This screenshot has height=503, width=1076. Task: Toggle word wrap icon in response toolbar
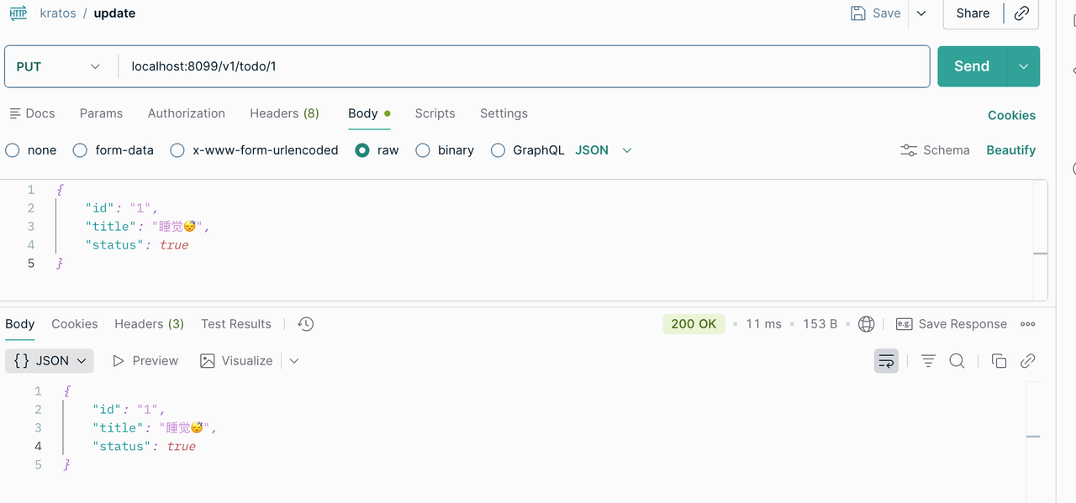pyautogui.click(x=886, y=361)
